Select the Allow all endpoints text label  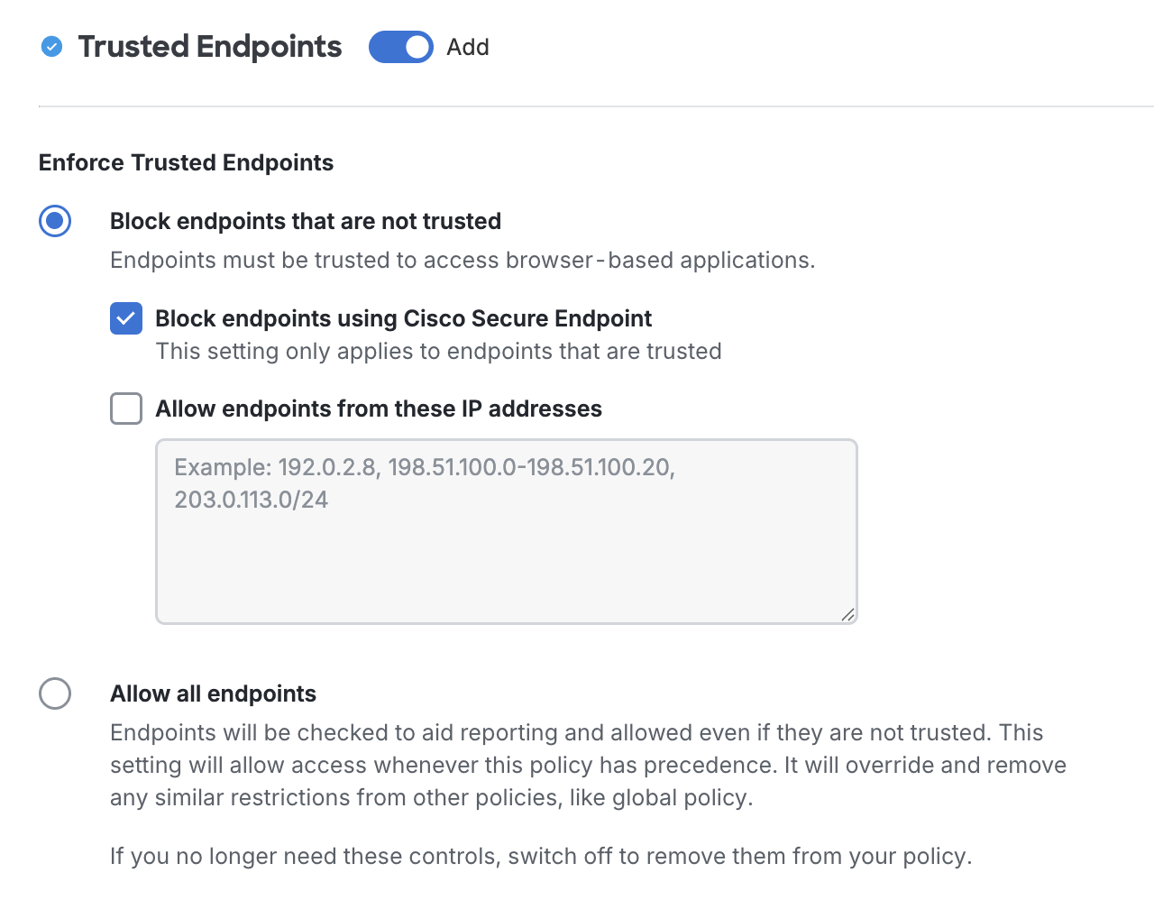click(x=213, y=693)
